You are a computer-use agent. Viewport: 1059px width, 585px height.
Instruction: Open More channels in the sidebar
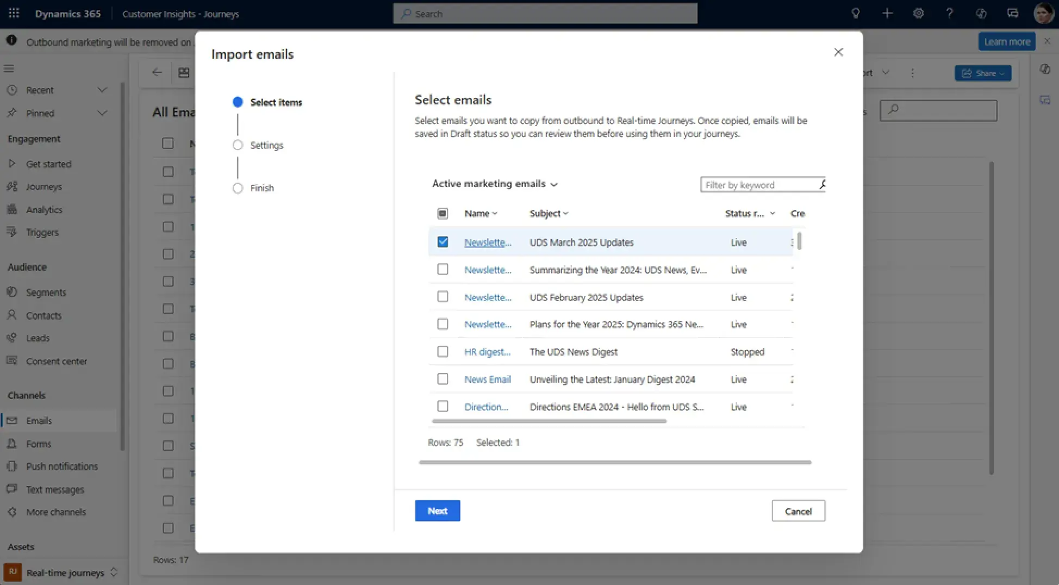[x=57, y=512]
